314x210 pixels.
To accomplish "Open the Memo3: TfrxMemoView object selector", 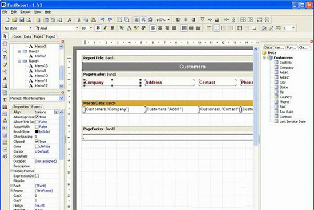I will [61, 98].
